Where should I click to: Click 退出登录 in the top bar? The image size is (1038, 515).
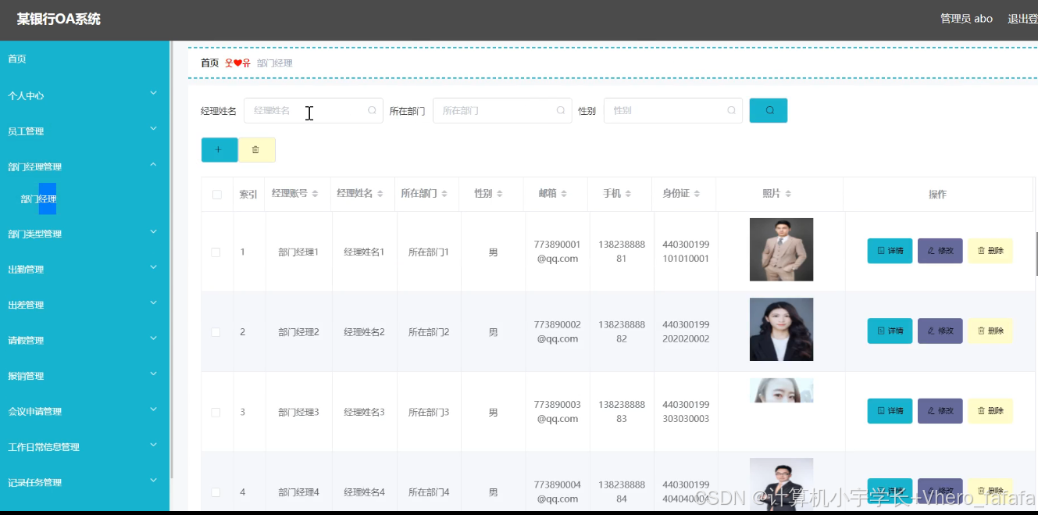pyautogui.click(x=1023, y=18)
